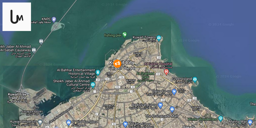Viewport: 256px width, 128px height.
Task: Click the Al Faiha Co-op cart pin
Action: coord(125,124)
